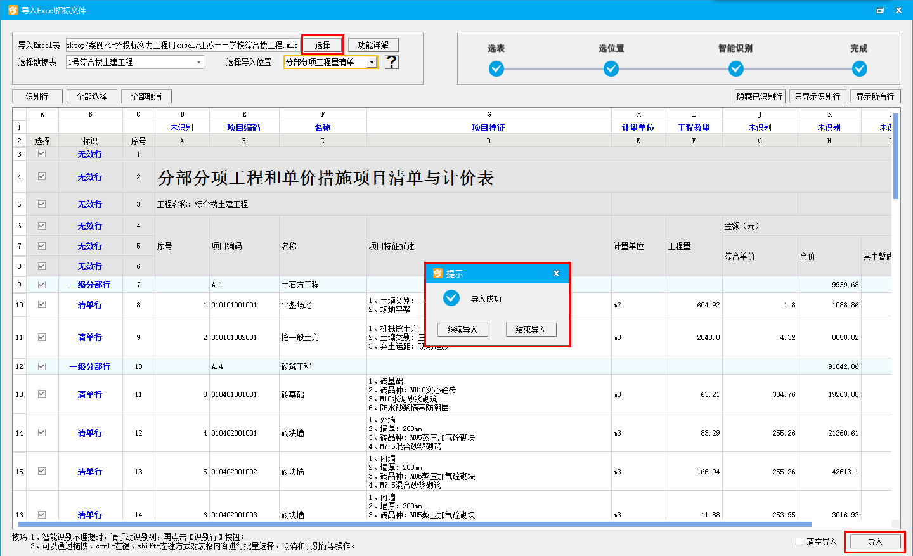Click the question mark help icon
913x556 pixels.
click(392, 61)
